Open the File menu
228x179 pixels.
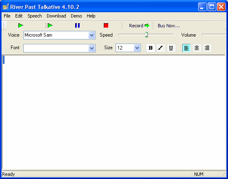click(x=7, y=16)
